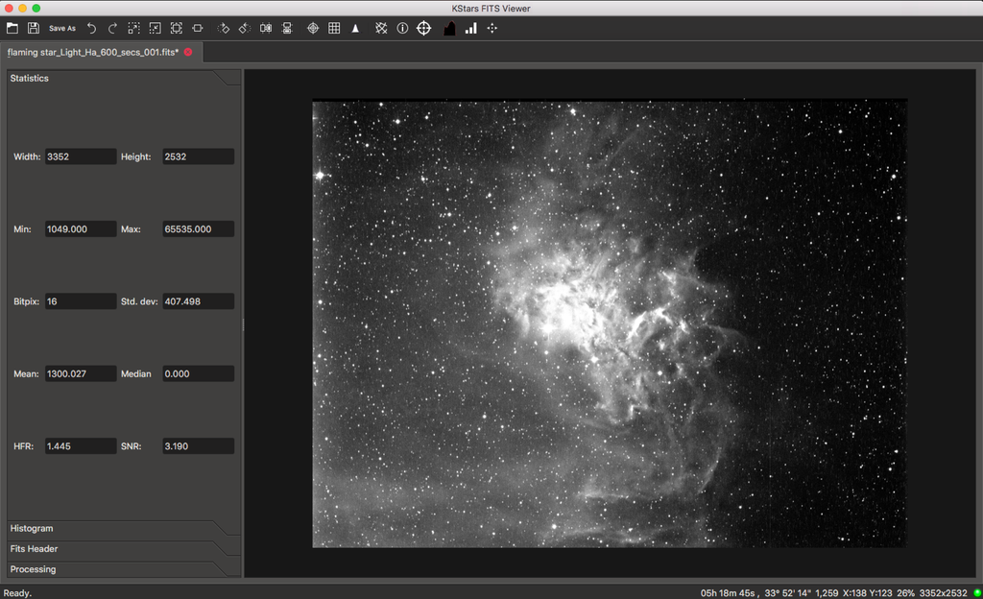The height and width of the screenshot is (599, 983).
Task: Click the 'Ready.' status text
Action: pyautogui.click(x=17, y=592)
